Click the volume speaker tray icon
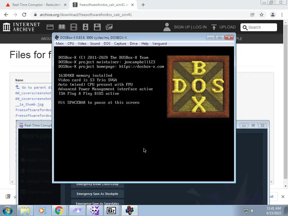 [x=253, y=211]
